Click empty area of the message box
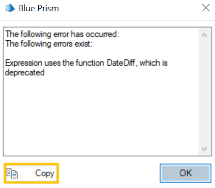The height and width of the screenshot is (188, 215). 101,114
